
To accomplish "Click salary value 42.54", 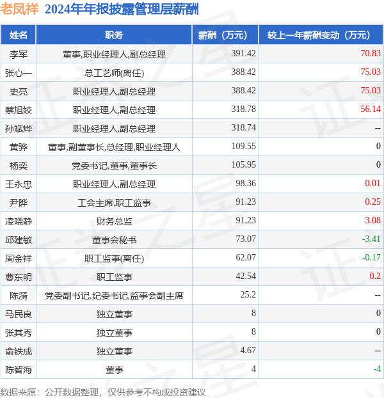I will 246,276.
